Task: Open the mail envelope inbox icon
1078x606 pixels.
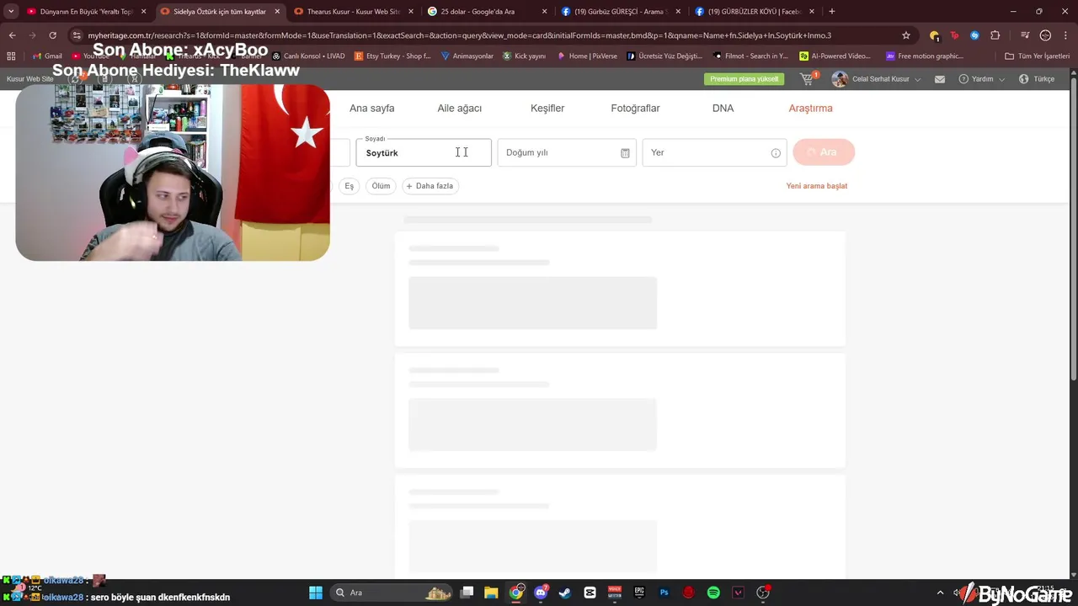Action: tap(940, 79)
